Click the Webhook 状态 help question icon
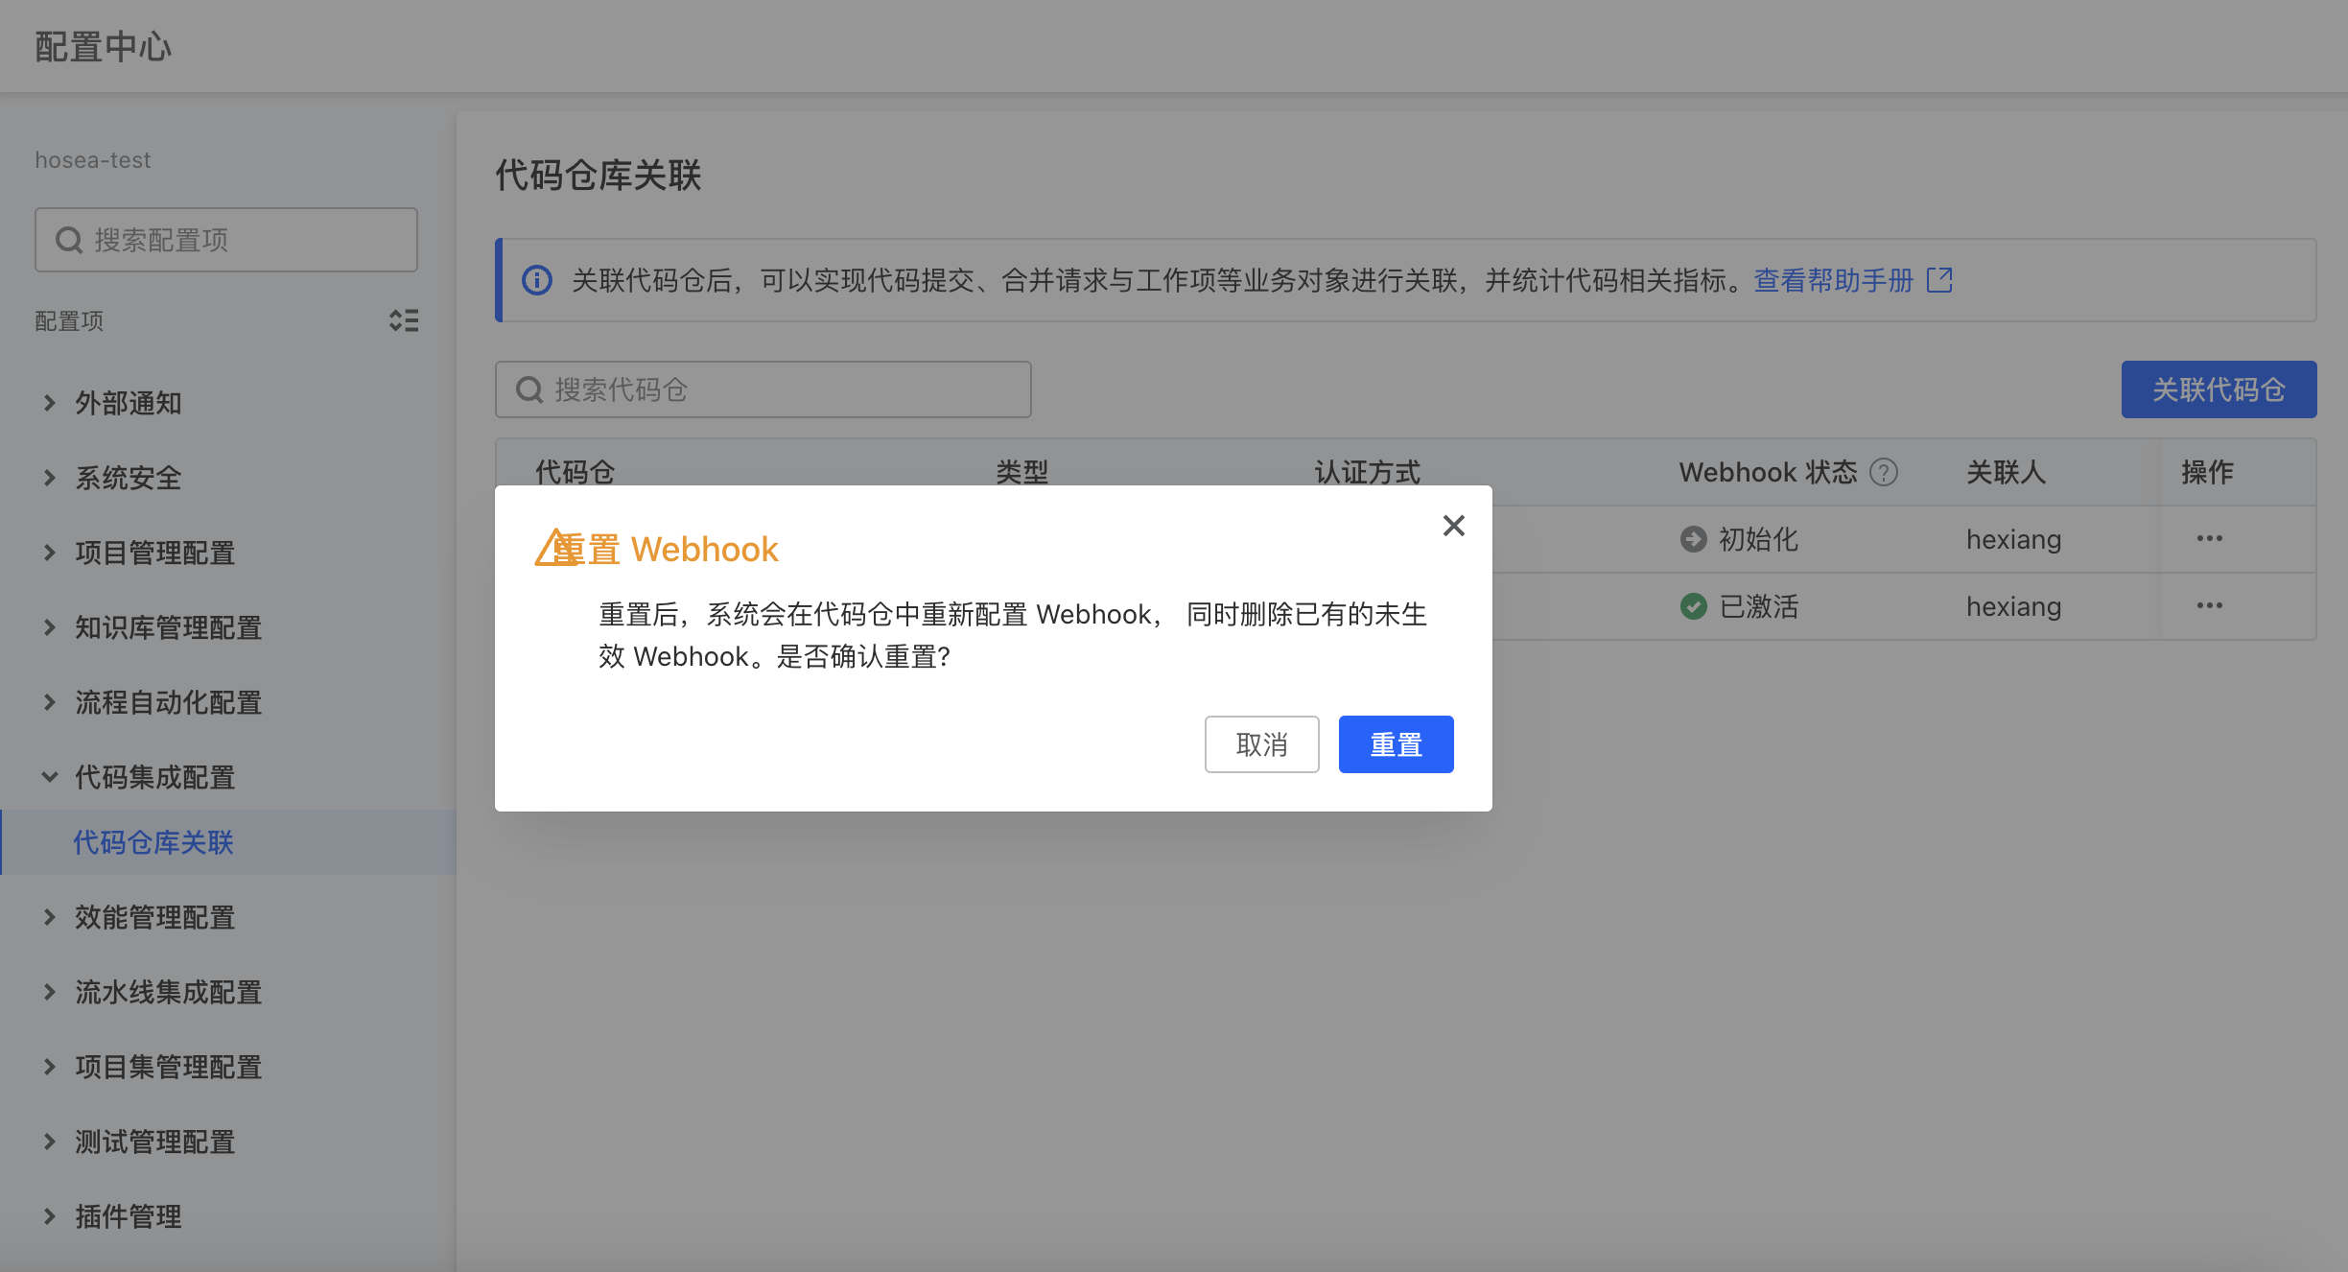The image size is (2348, 1272). 1884,472
